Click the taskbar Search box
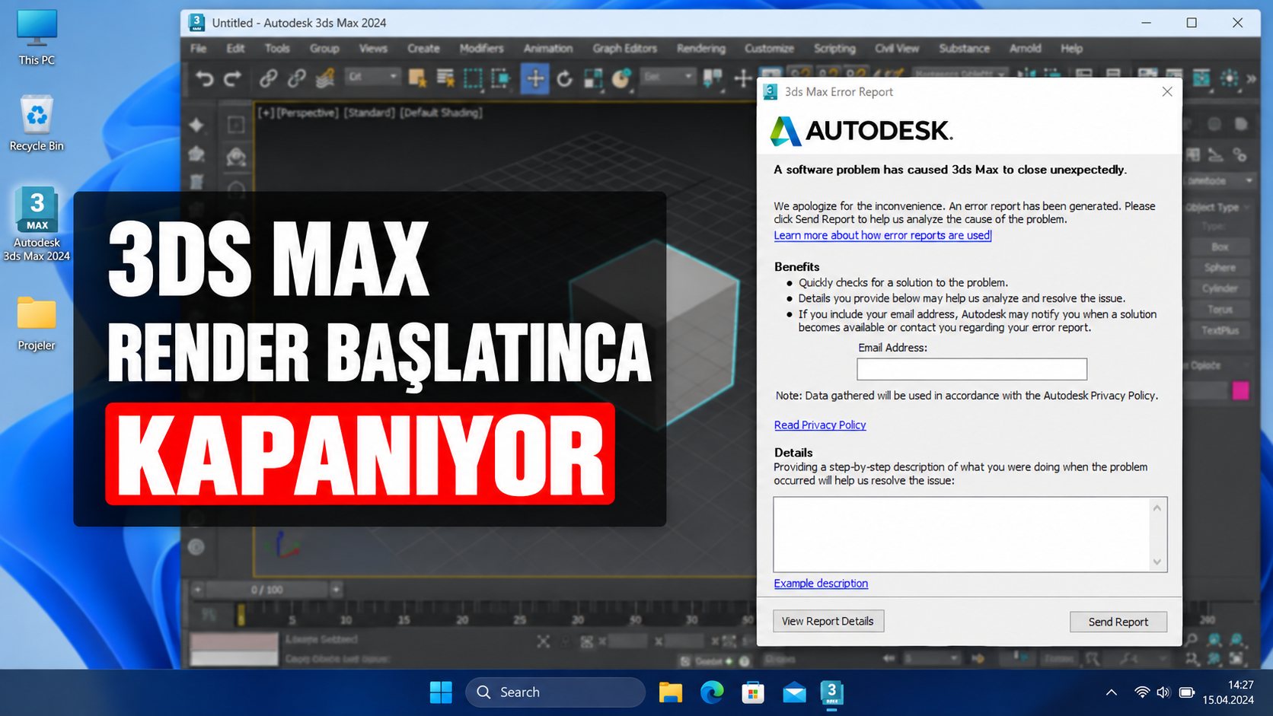The width and height of the screenshot is (1273, 716). pyautogui.click(x=556, y=692)
